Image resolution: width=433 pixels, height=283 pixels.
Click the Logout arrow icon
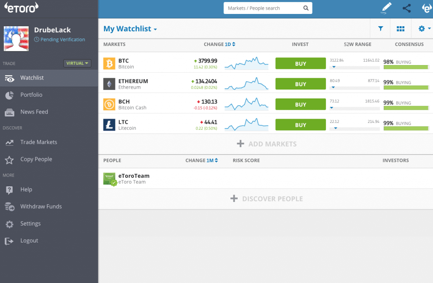point(9,241)
